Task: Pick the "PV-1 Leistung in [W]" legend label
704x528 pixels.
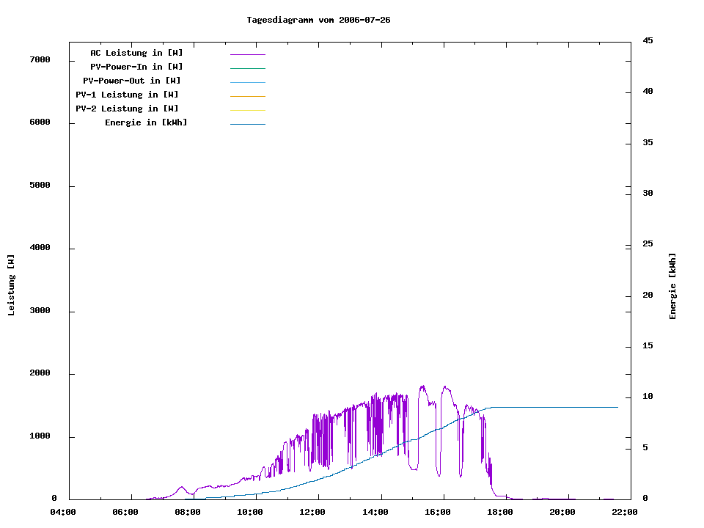Action: pyautogui.click(x=127, y=95)
